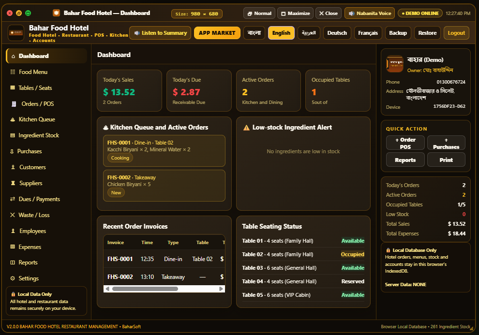This screenshot has height=335, width=479.
Task: Click the Local Database Only lock icon
Action: (x=388, y=250)
